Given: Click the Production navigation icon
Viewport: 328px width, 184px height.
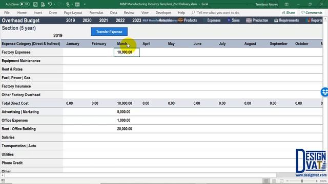Looking at the screenshot, I should 249,20.
